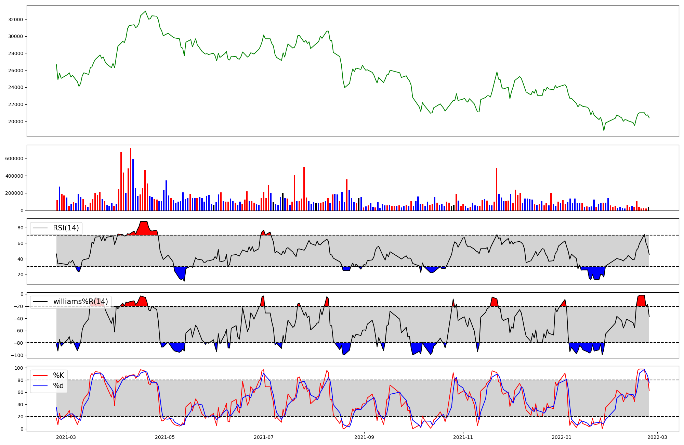Click the tallest blue volume bar
This screenshot has height=445, width=684.
pyautogui.click(x=133, y=185)
